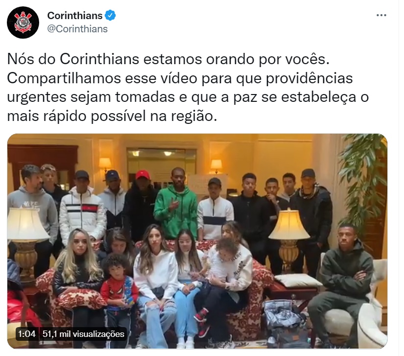The image size is (404, 356).
Task: Click the 1:04 video duration badge
Action: [27, 334]
